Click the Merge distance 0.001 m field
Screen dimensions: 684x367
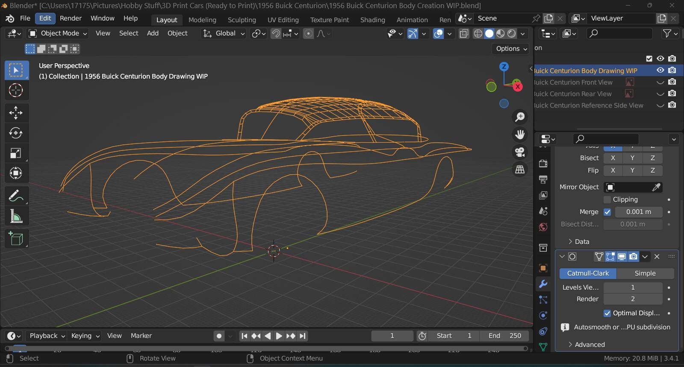coord(639,212)
